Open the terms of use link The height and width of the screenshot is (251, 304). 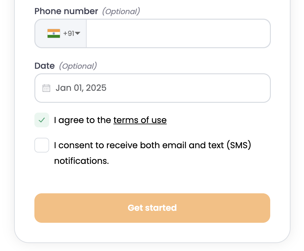coord(140,120)
